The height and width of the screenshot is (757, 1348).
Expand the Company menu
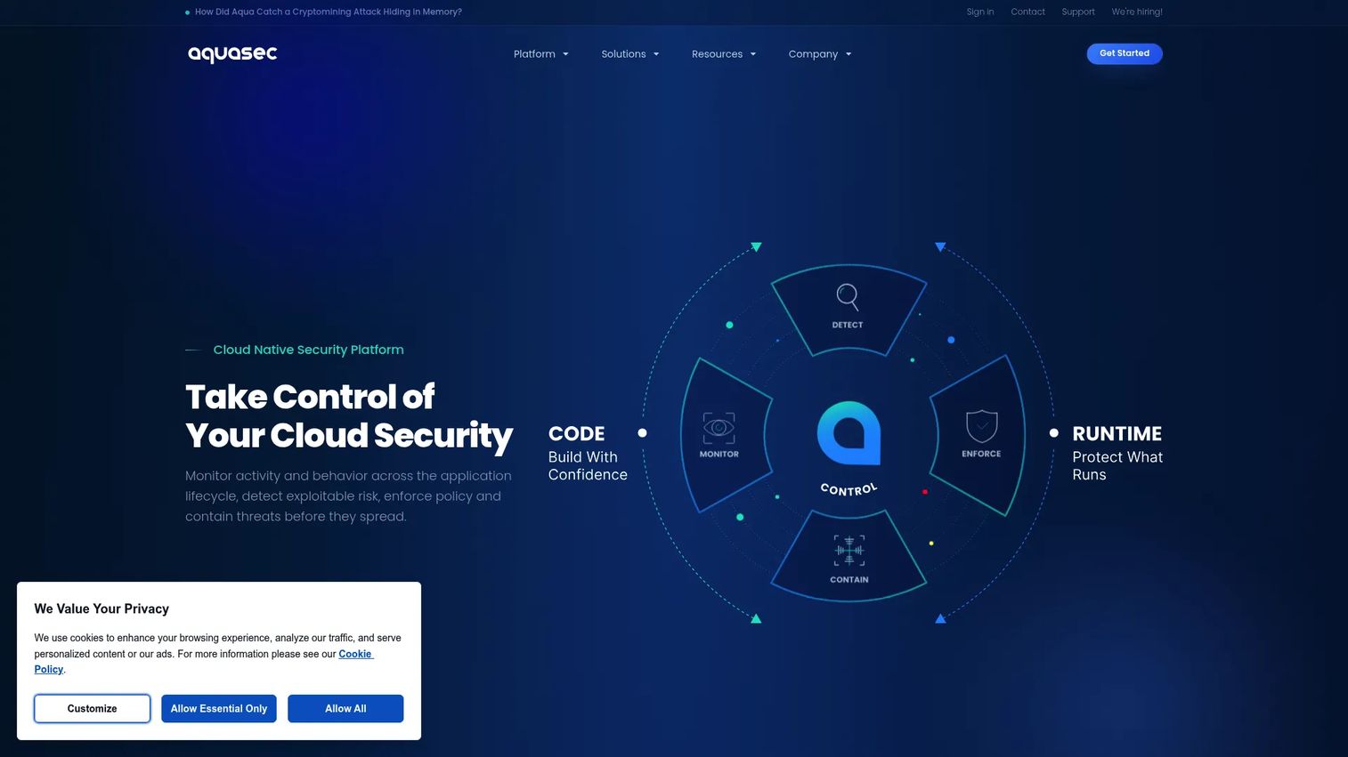pos(820,54)
